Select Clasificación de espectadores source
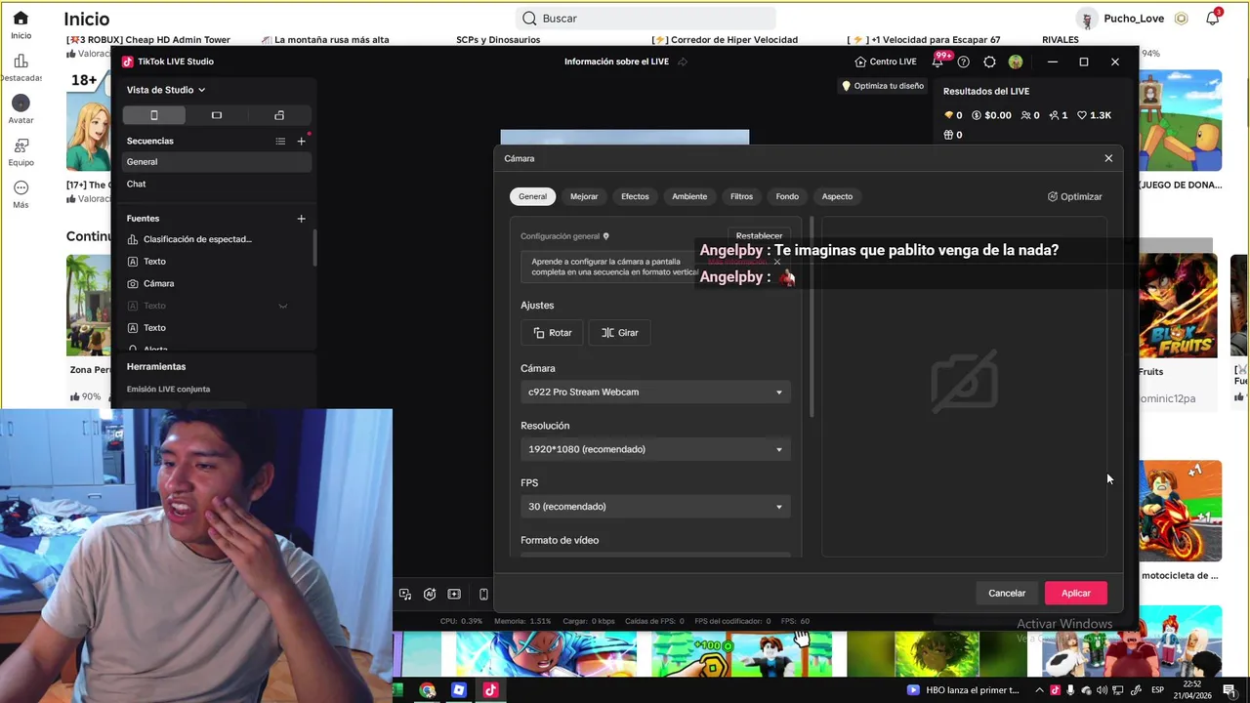The height and width of the screenshot is (703, 1250). (x=216, y=239)
